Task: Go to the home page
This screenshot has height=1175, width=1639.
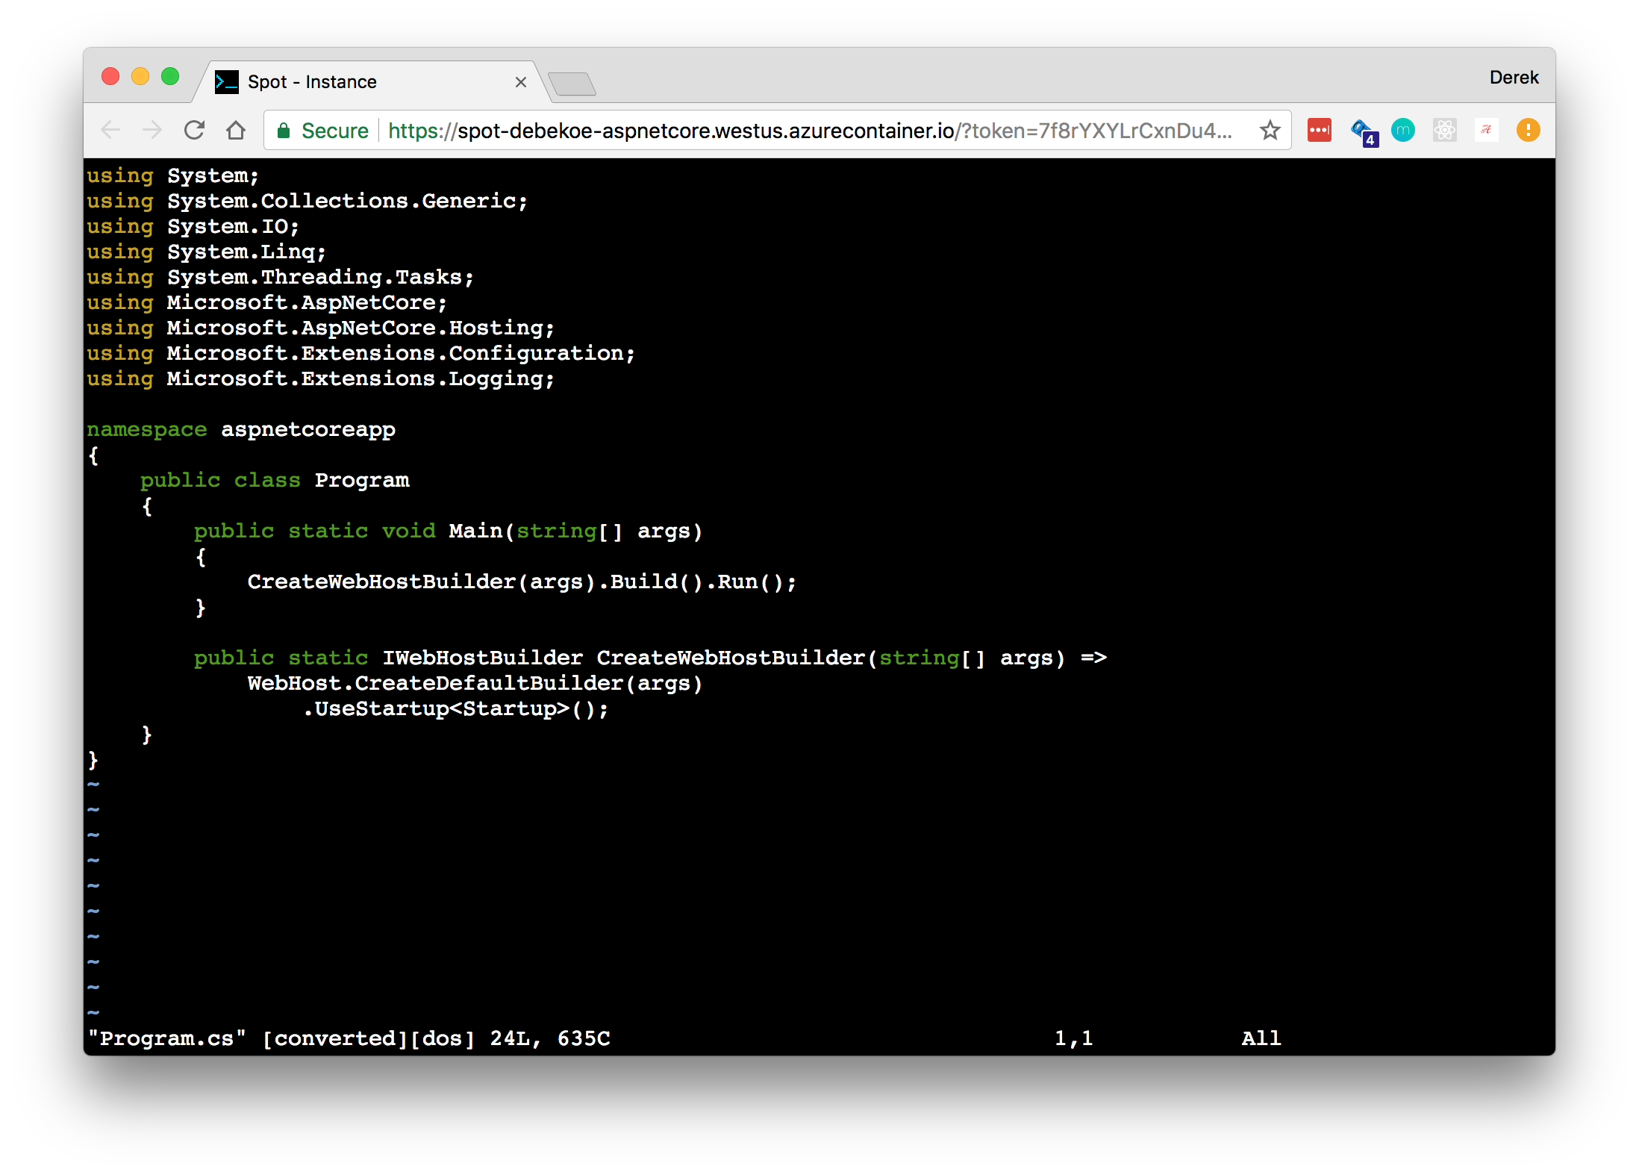Action: point(236,131)
